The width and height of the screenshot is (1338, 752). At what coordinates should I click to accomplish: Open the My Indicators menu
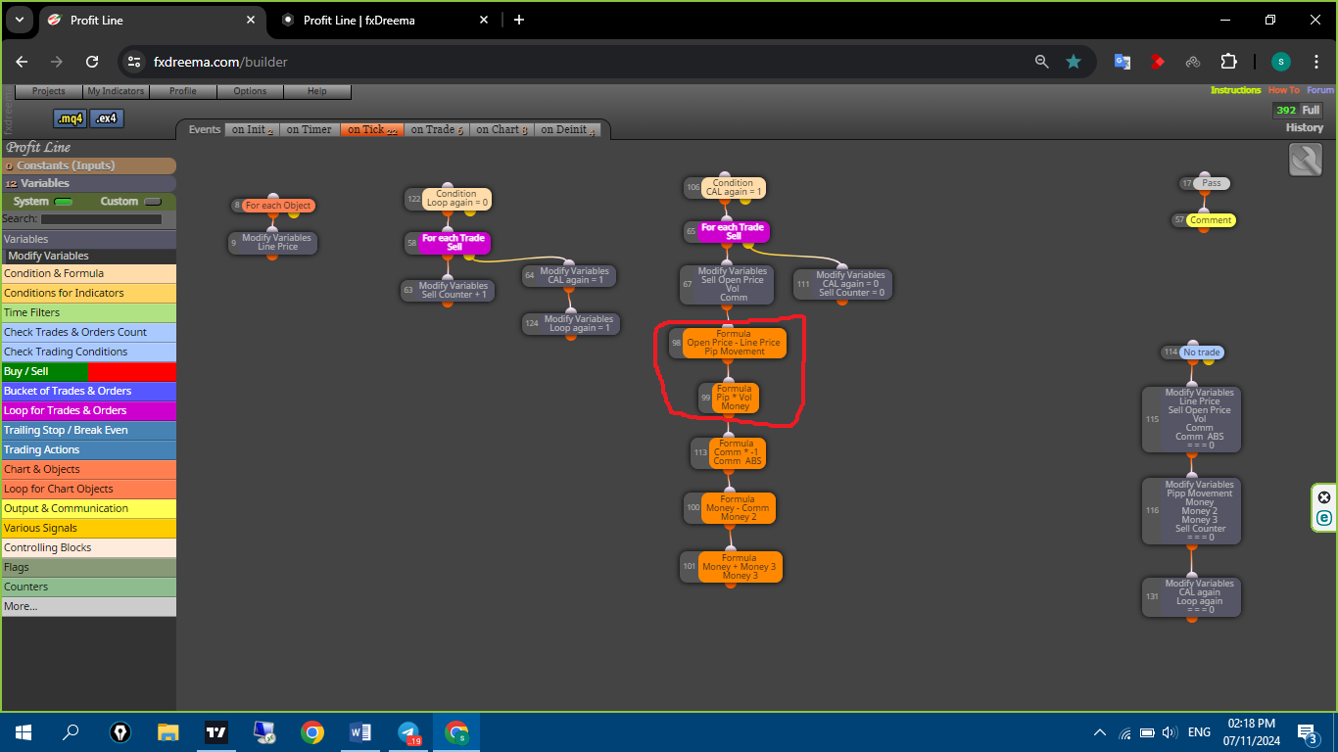tap(116, 91)
